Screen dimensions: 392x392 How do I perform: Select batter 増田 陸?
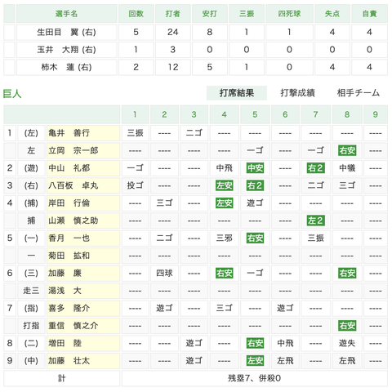pos(65,343)
